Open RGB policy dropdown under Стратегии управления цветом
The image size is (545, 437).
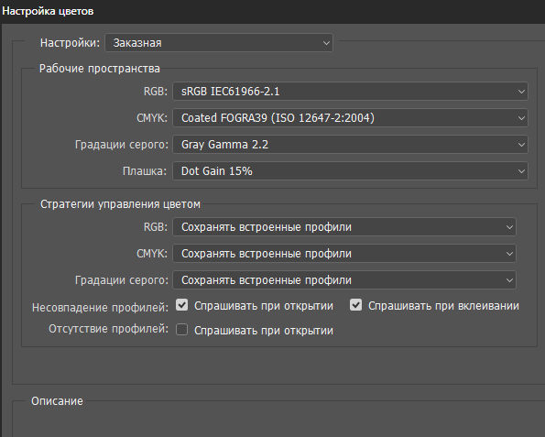(x=344, y=227)
